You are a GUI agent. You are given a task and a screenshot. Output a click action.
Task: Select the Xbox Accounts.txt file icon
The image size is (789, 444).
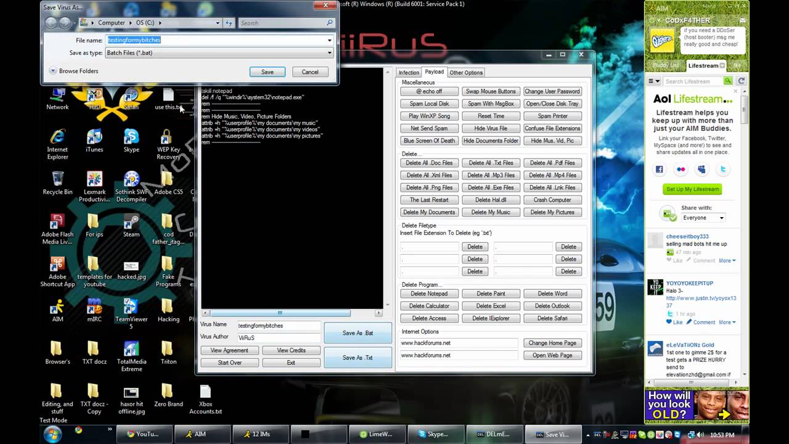pos(205,400)
